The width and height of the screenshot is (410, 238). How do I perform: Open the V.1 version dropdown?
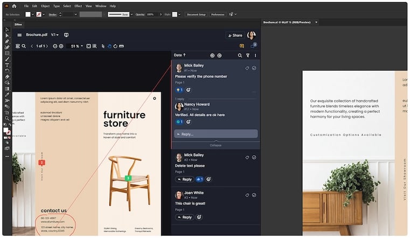tap(54, 35)
